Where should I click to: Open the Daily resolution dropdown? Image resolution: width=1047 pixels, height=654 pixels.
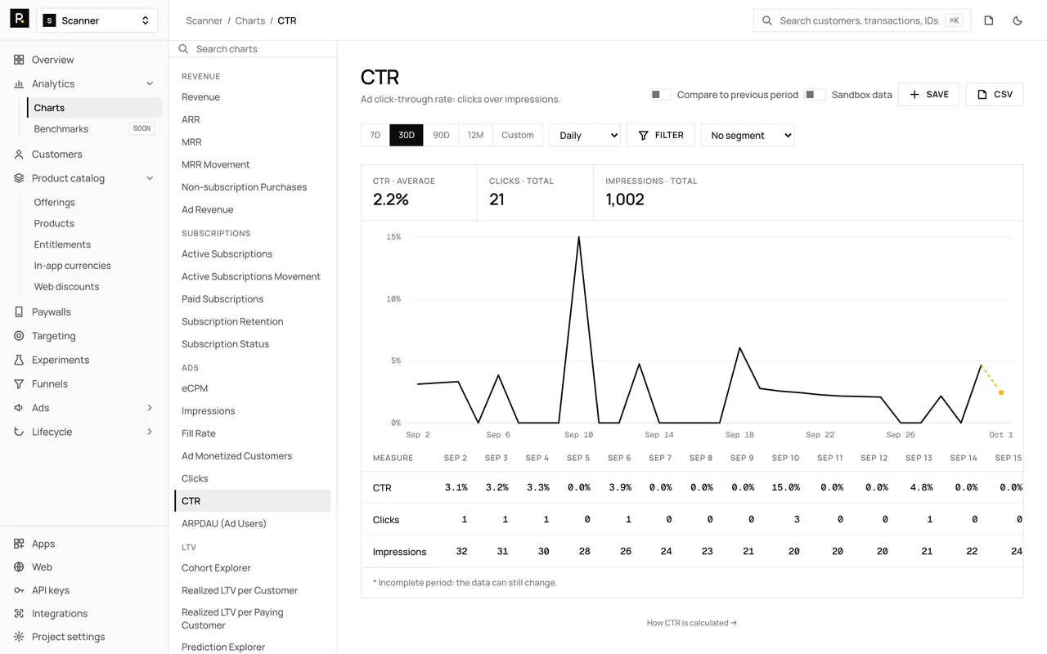pos(585,135)
